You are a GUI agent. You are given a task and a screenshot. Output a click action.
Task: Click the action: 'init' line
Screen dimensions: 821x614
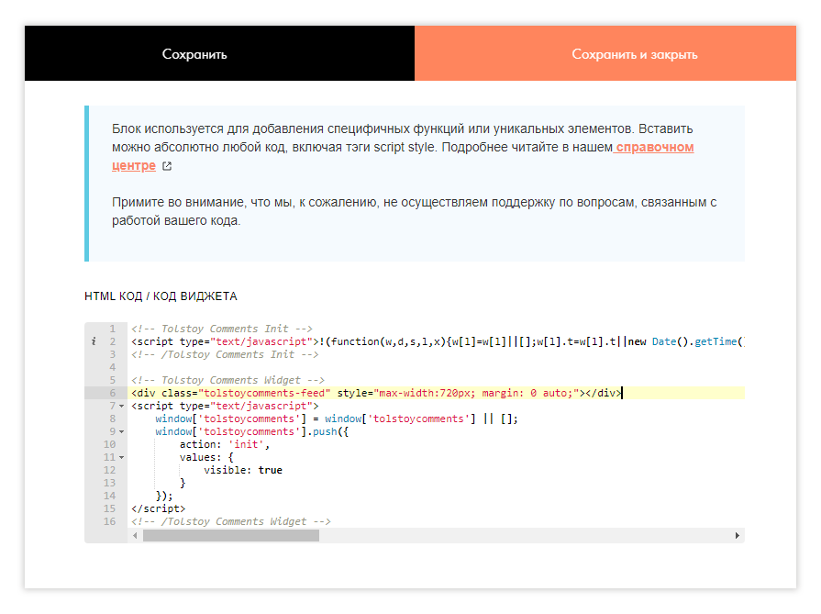225,445
